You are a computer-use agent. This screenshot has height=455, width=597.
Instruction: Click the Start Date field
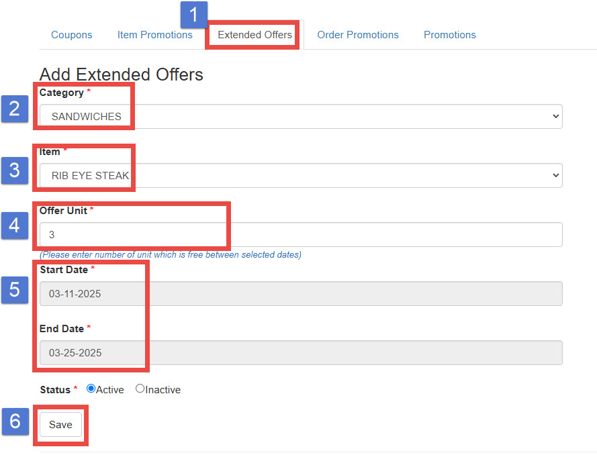[x=301, y=294]
